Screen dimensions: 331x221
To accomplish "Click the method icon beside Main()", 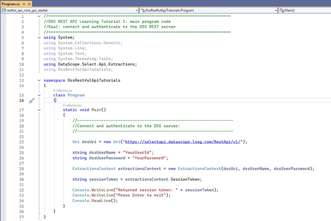I will pyautogui.click(x=281, y=10).
